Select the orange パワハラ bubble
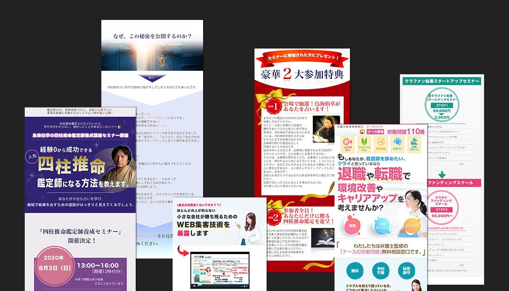509x291 pixels. 412,226
